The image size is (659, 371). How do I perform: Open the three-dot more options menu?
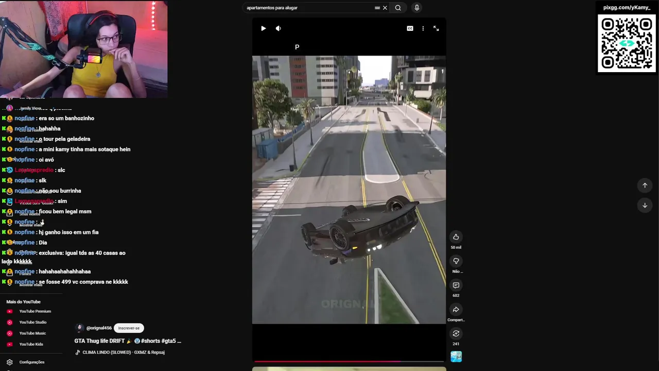point(423,28)
